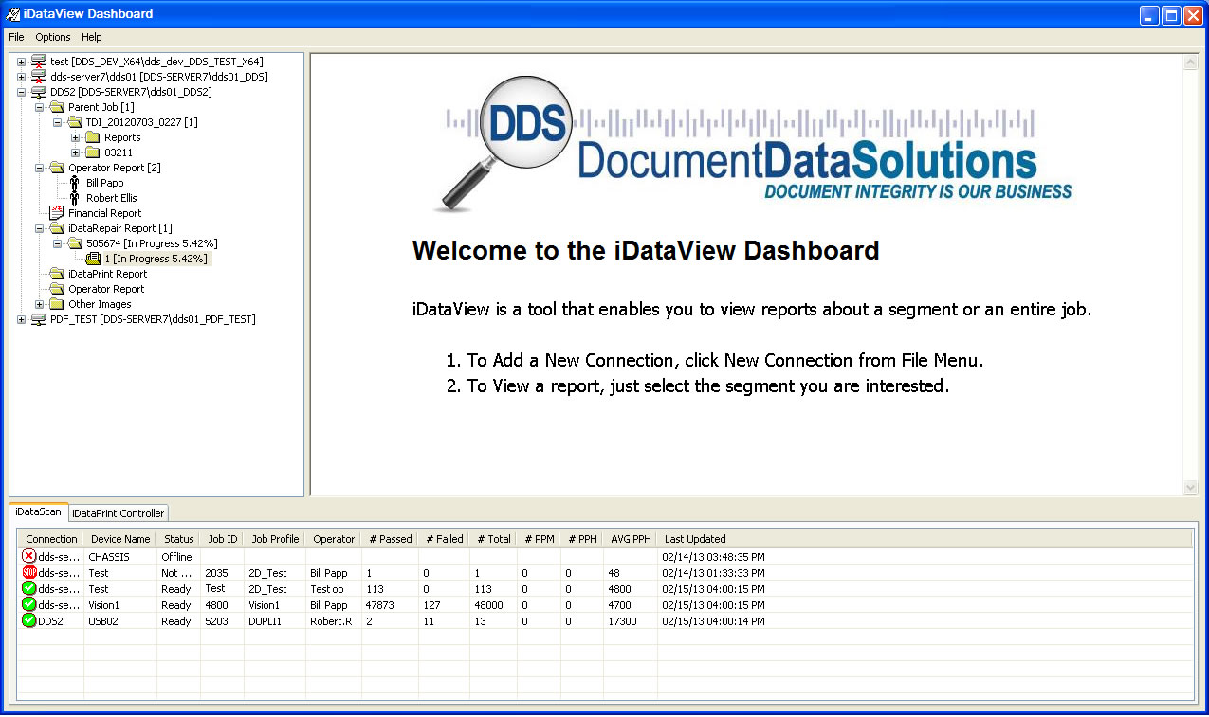This screenshot has width=1209, height=717.
Task: Click the segment icon beside 1 [In Progress 5.42%]
Action: (x=93, y=259)
